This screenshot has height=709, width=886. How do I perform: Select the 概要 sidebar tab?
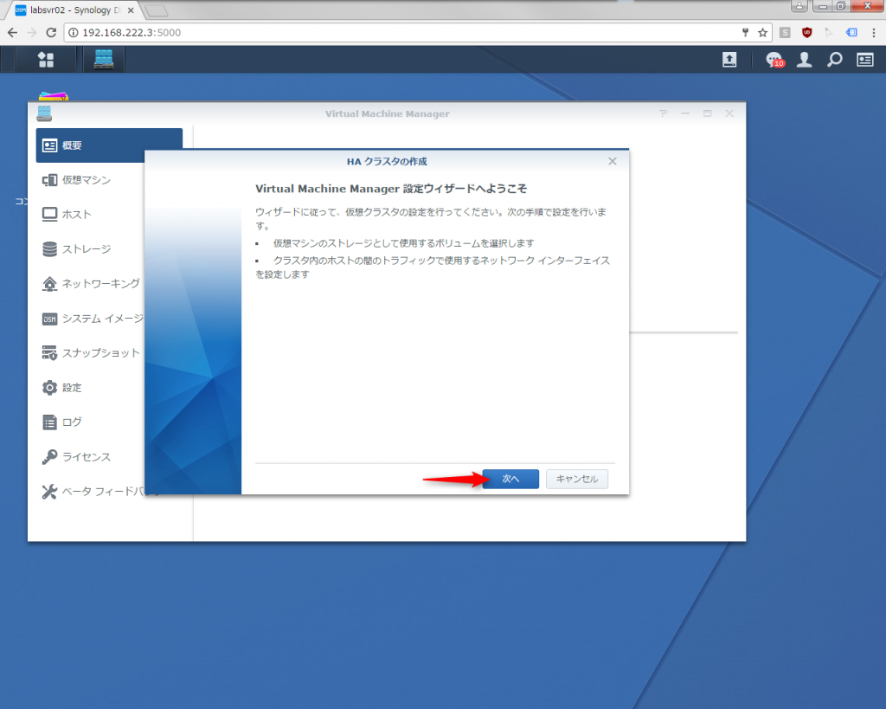pos(109,145)
